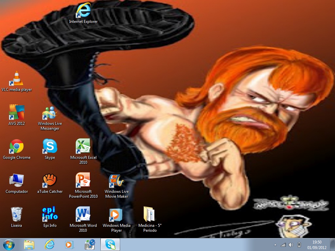The height and width of the screenshot is (251, 335).
Task: Open the network signal tray icon
Action: click(283, 245)
